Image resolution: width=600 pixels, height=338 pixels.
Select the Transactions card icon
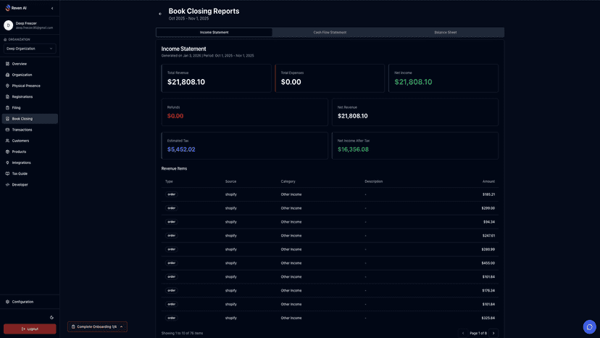pyautogui.click(x=7, y=130)
